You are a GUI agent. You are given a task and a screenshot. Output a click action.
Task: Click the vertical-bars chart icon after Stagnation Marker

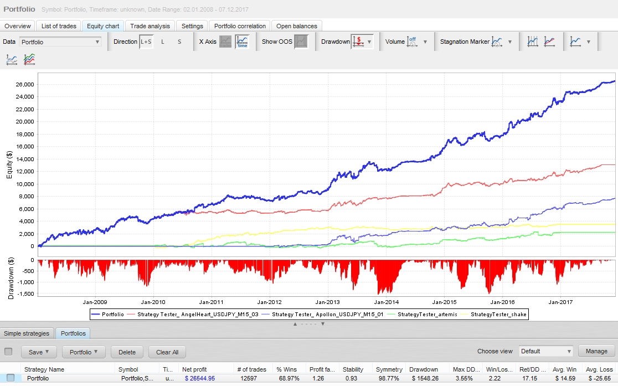pyautogui.click(x=532, y=42)
